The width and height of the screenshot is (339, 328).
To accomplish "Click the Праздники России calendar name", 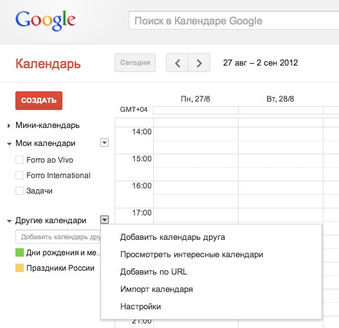I will pyautogui.click(x=60, y=268).
